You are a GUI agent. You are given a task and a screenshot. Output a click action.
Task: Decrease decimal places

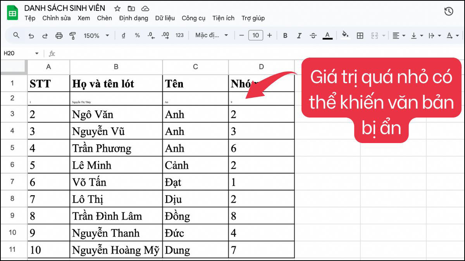tap(150, 35)
